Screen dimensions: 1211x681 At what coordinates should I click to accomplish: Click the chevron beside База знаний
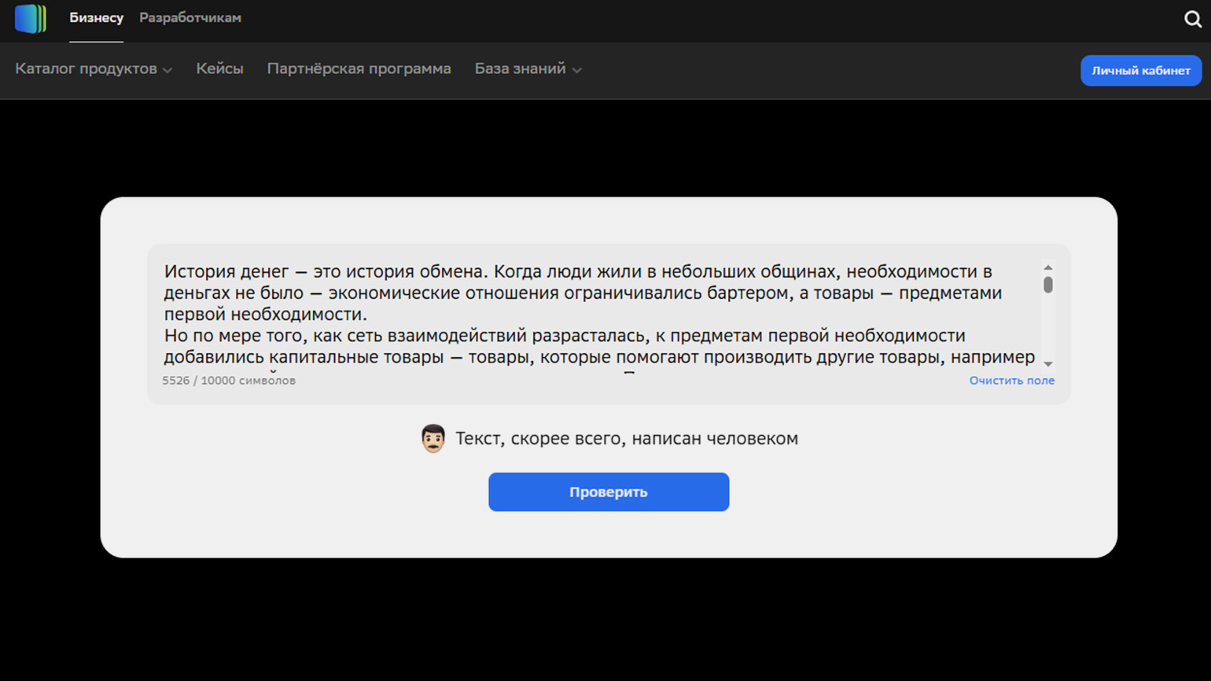576,70
